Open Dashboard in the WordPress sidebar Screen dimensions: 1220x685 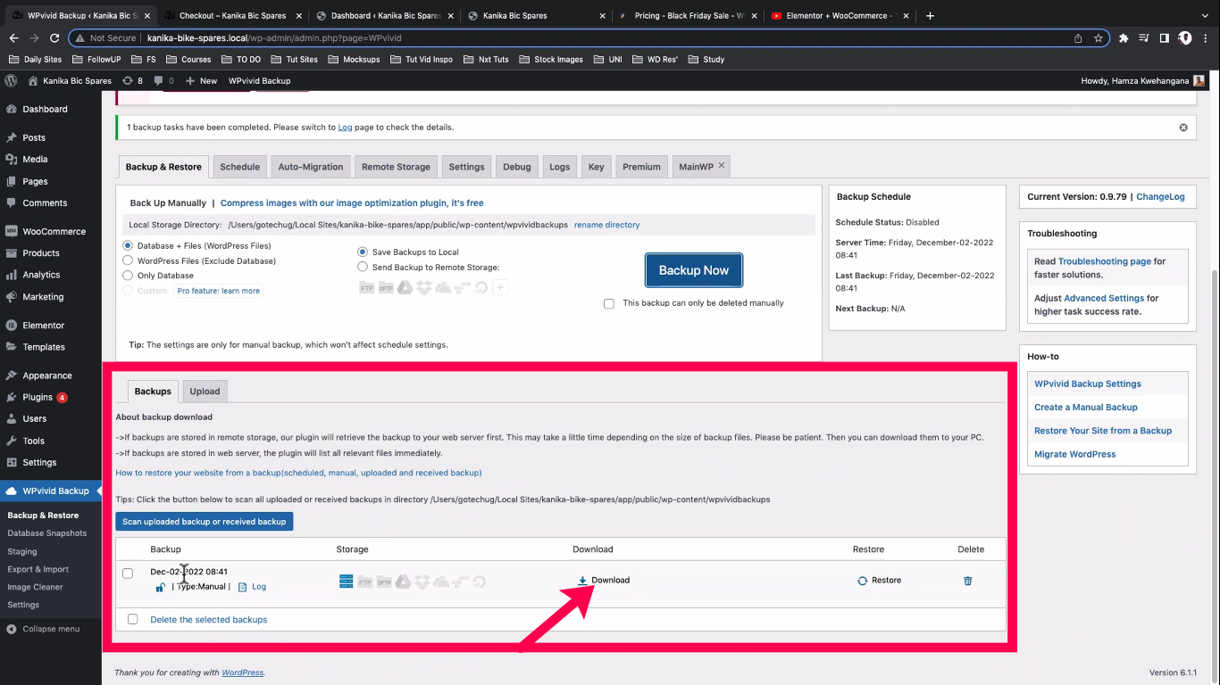coord(45,109)
